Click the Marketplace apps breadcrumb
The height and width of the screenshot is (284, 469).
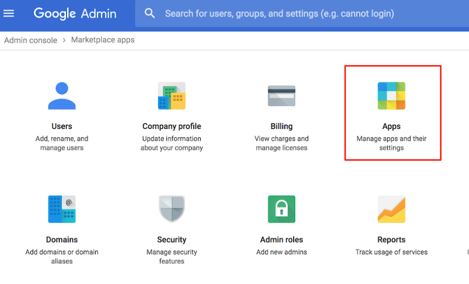[x=102, y=40]
